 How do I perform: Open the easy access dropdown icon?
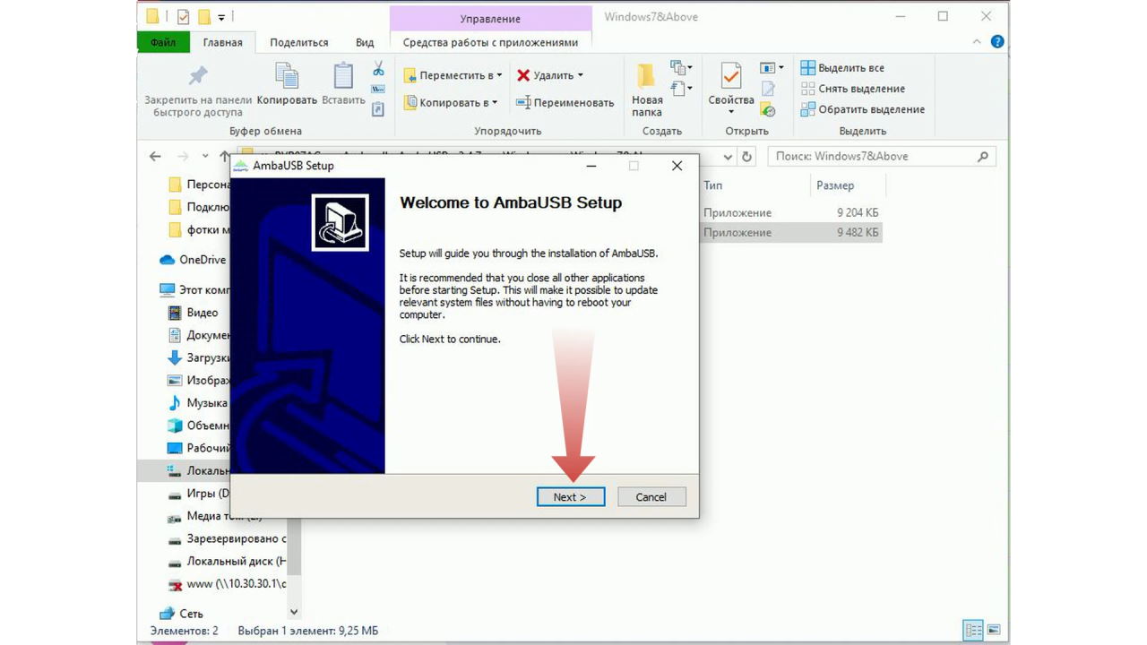click(x=682, y=89)
